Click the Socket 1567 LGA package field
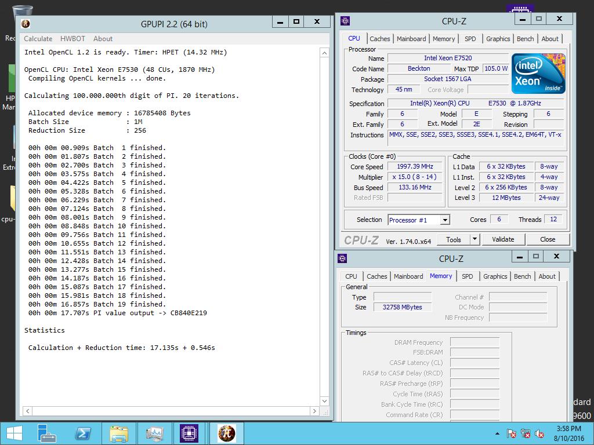Viewport: 594px width, 445px height. click(x=448, y=79)
